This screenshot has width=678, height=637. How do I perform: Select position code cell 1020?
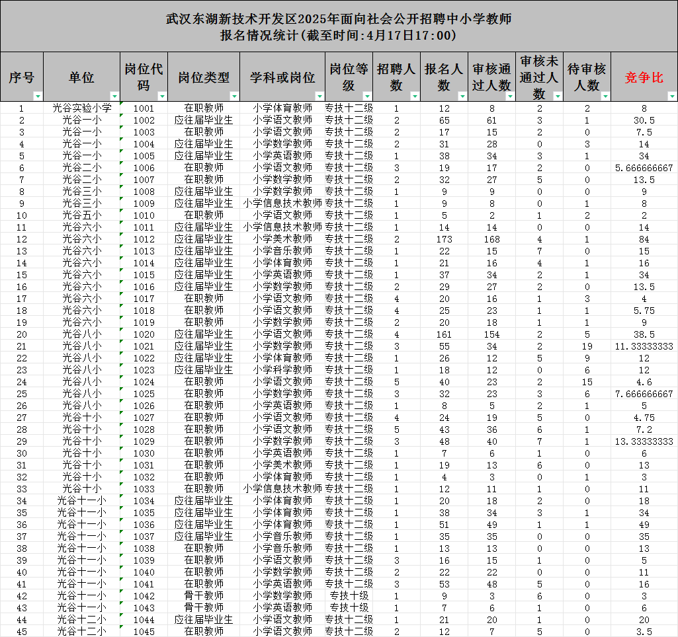[144, 334]
